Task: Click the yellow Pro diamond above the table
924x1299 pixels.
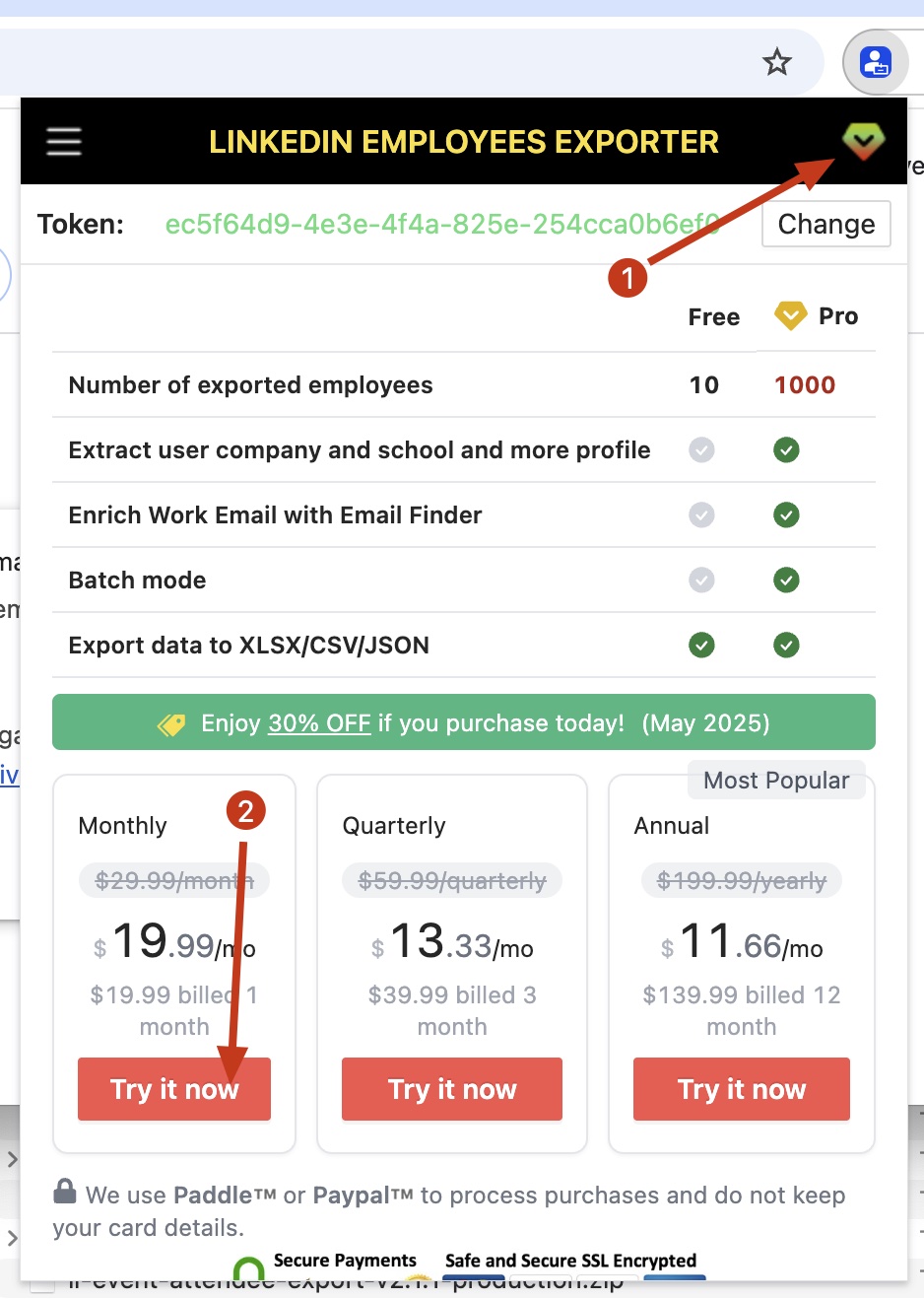Action: pos(790,315)
